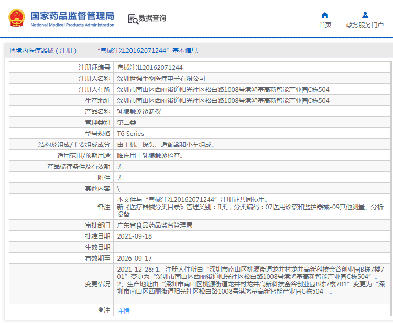Click the 首页 home icon
Image resolution: width=393 pixels, height=323 pixels.
(325, 15)
